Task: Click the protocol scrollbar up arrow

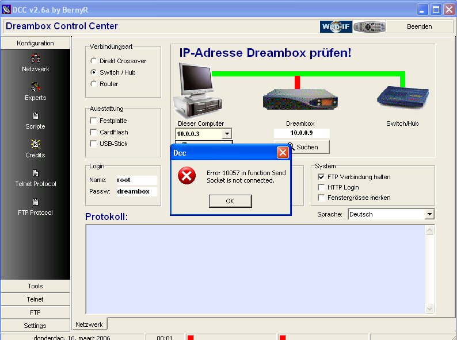Action: pos(429,230)
